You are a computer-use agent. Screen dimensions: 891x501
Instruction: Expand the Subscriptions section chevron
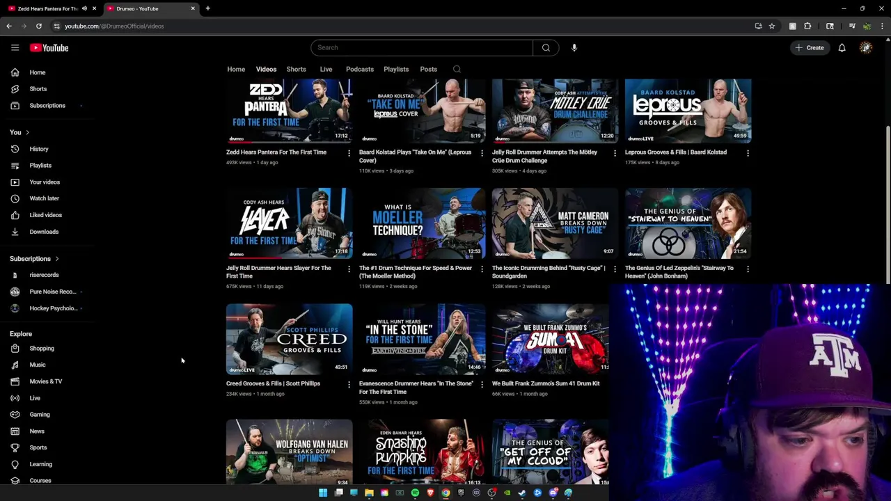click(x=56, y=259)
